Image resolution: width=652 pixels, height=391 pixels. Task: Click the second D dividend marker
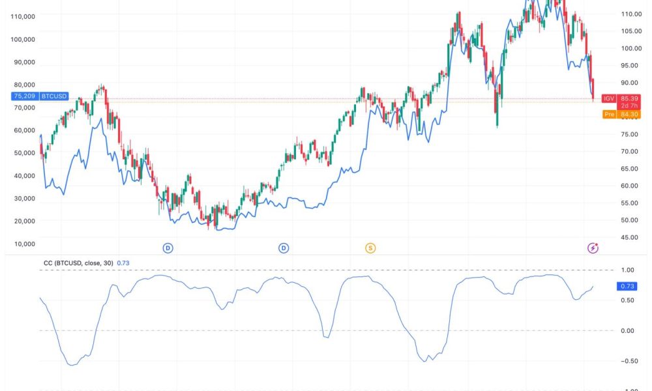(284, 248)
